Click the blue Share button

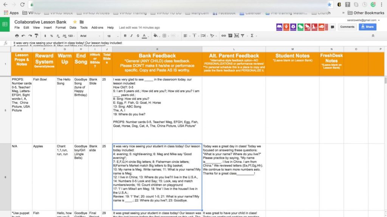(367, 27)
